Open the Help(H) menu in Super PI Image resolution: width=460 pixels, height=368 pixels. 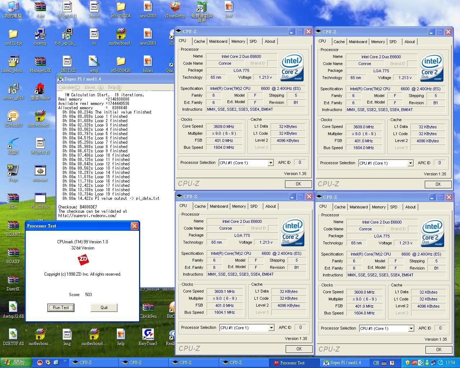115,87
